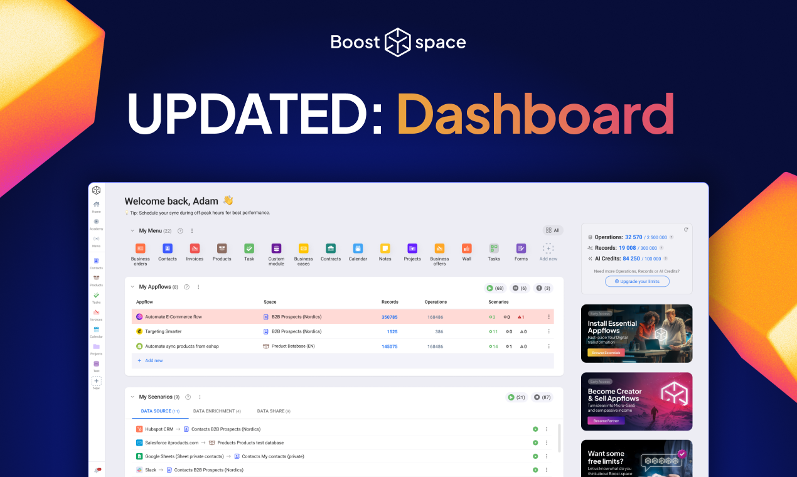Filter scenarios by paused (87)
Viewport: 797px width, 477px height.
coord(542,397)
